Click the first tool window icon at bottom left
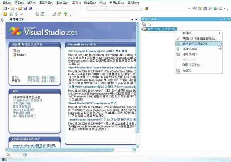The image size is (231, 162). [x=8, y=154]
